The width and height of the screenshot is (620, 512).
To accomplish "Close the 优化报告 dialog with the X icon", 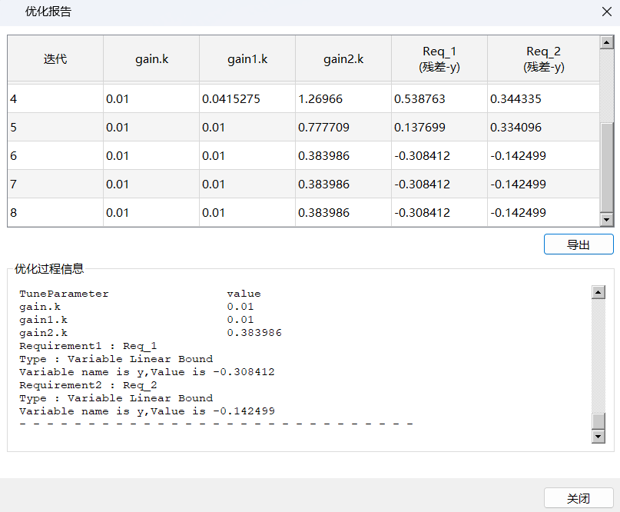I will tap(606, 12).
